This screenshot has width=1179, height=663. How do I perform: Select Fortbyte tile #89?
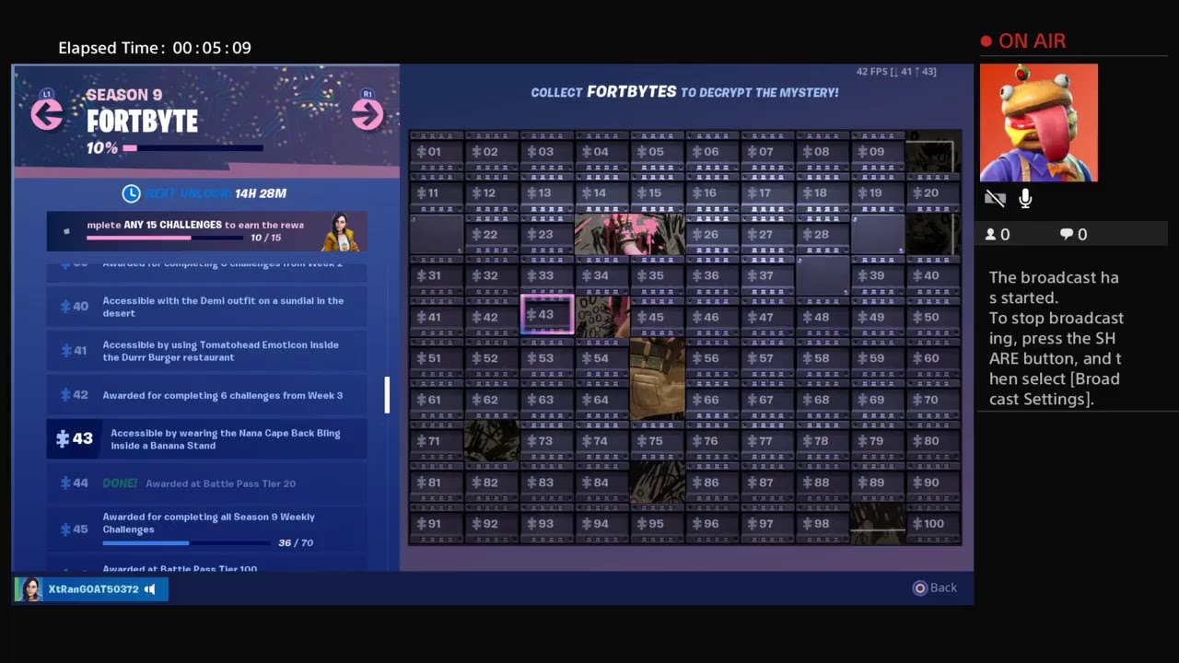coord(879,483)
